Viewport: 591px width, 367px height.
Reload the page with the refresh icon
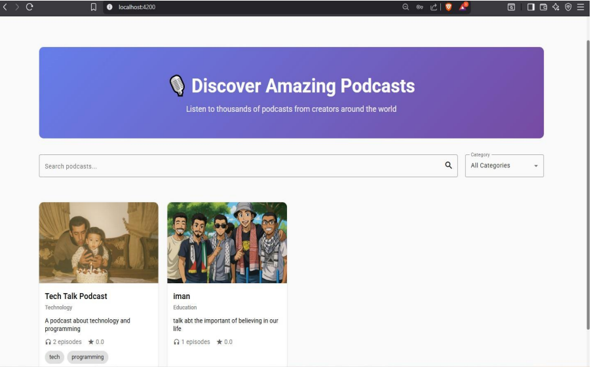coord(29,7)
